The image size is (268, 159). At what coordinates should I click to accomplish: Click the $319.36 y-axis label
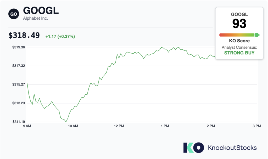pyautogui.click(x=19, y=47)
